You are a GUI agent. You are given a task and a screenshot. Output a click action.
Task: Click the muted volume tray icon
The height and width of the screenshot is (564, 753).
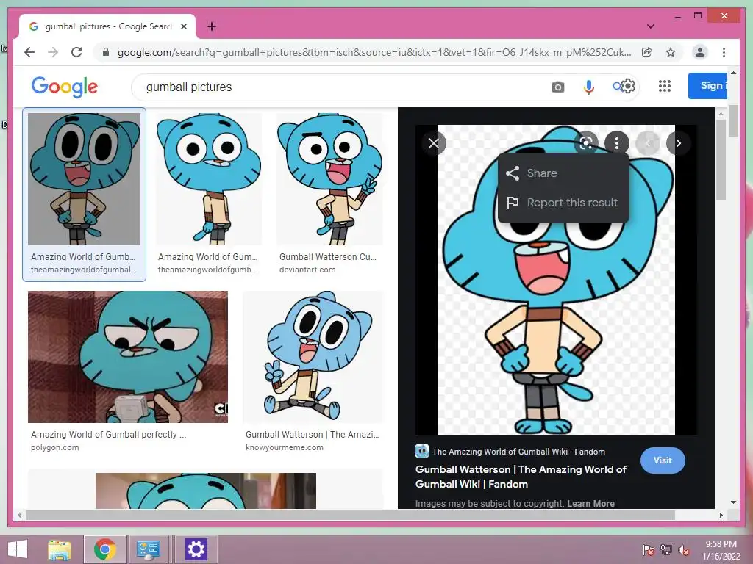pyautogui.click(x=684, y=549)
